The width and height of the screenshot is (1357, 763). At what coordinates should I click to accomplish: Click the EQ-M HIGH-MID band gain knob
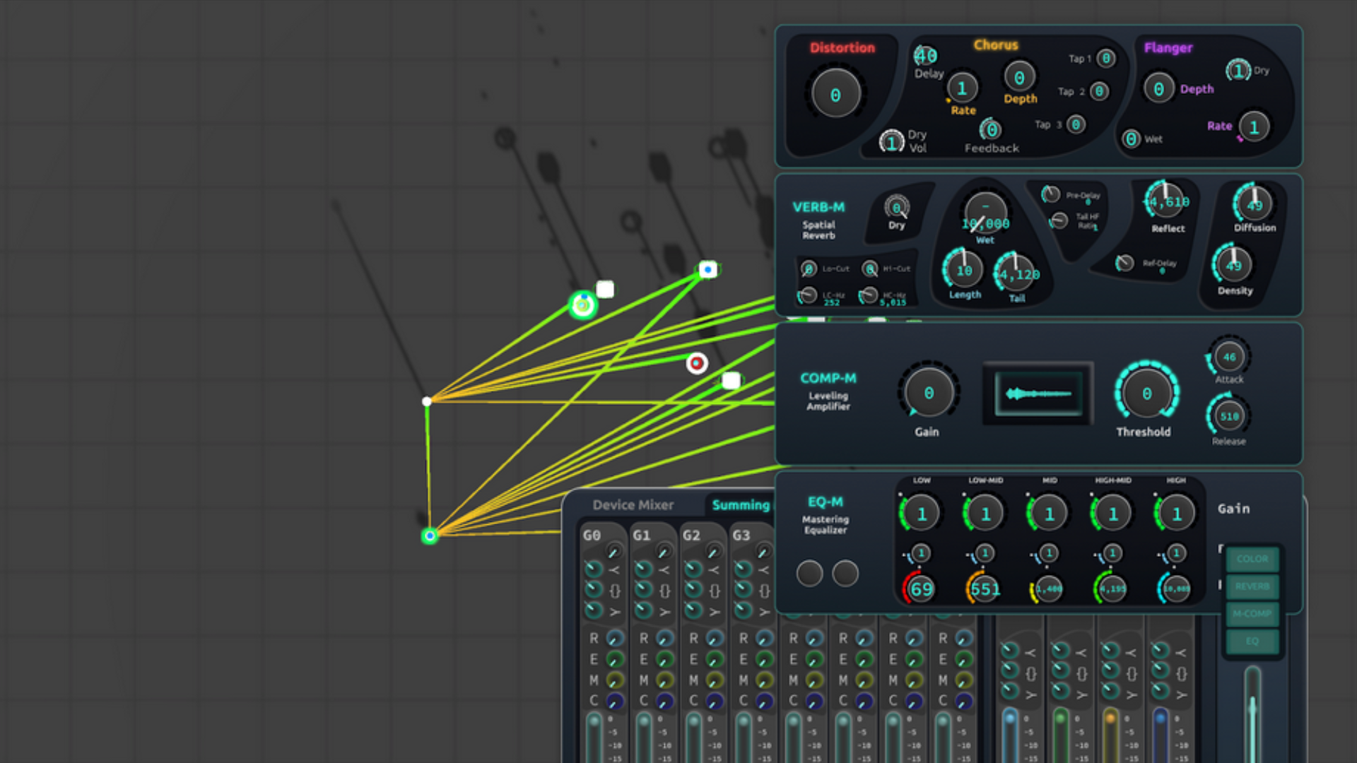[1112, 514]
